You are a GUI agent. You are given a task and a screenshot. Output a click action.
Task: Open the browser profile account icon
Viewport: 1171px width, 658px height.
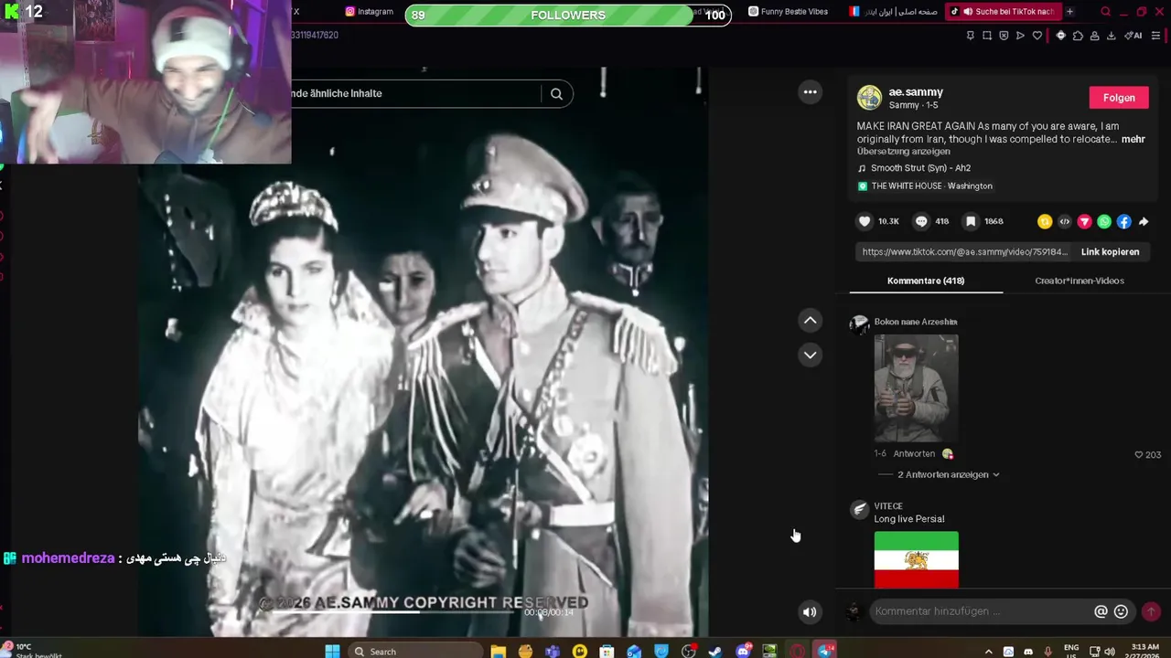pyautogui.click(x=1095, y=36)
